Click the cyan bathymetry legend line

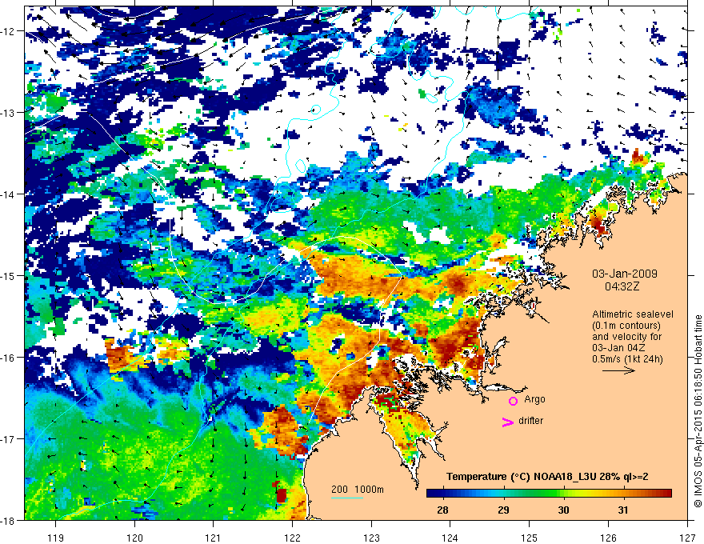pos(347,498)
